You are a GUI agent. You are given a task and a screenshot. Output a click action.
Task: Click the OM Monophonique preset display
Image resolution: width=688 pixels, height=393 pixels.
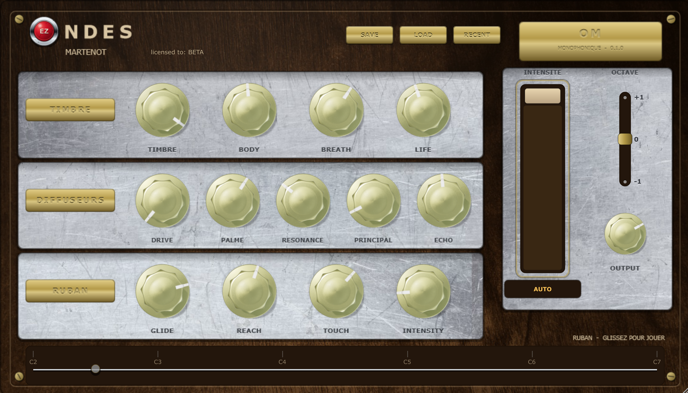(590, 41)
